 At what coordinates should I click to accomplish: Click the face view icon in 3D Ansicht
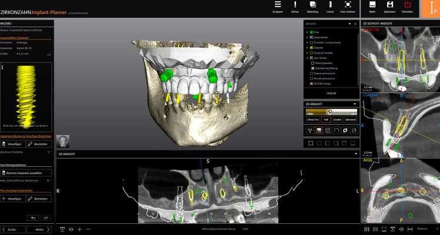pyautogui.click(x=327, y=130)
